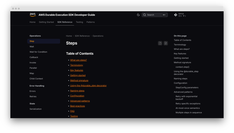
Task: Jump to 'What are steps?' in On this page
Action: (x=182, y=49)
